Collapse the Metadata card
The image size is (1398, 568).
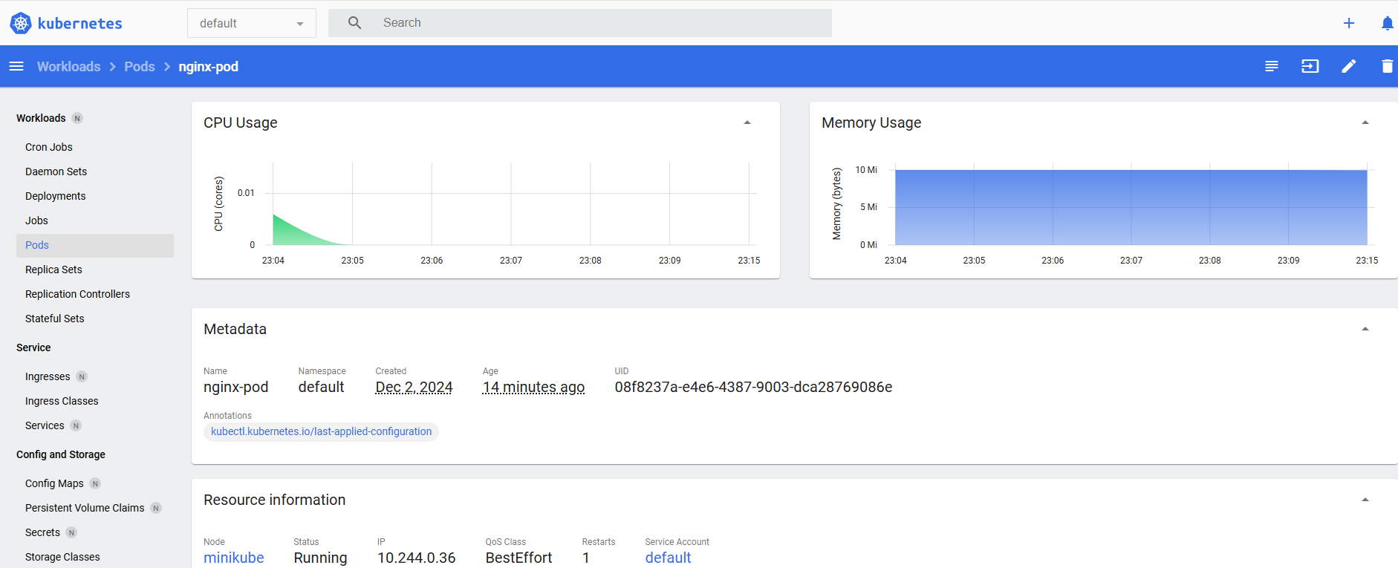click(1365, 329)
